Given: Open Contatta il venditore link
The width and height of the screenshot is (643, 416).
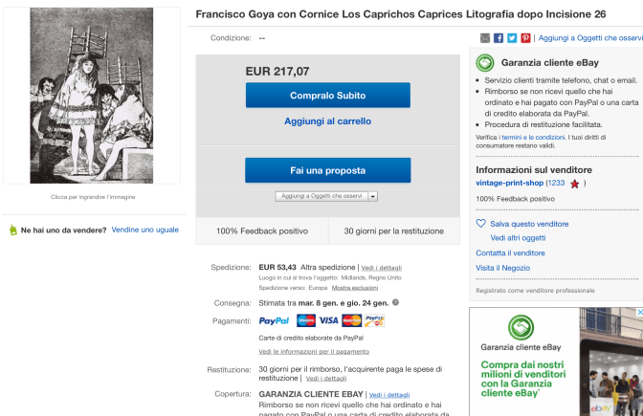Looking at the screenshot, I should (510, 252).
